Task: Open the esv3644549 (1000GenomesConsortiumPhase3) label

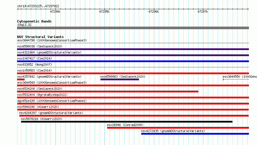Action: pyautogui.click(x=52, y=83)
